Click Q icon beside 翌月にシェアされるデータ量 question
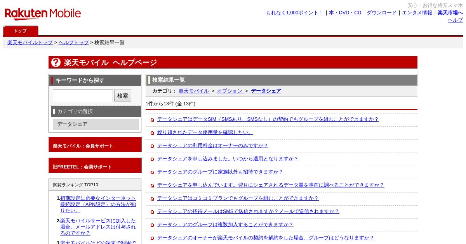 point(152,186)
